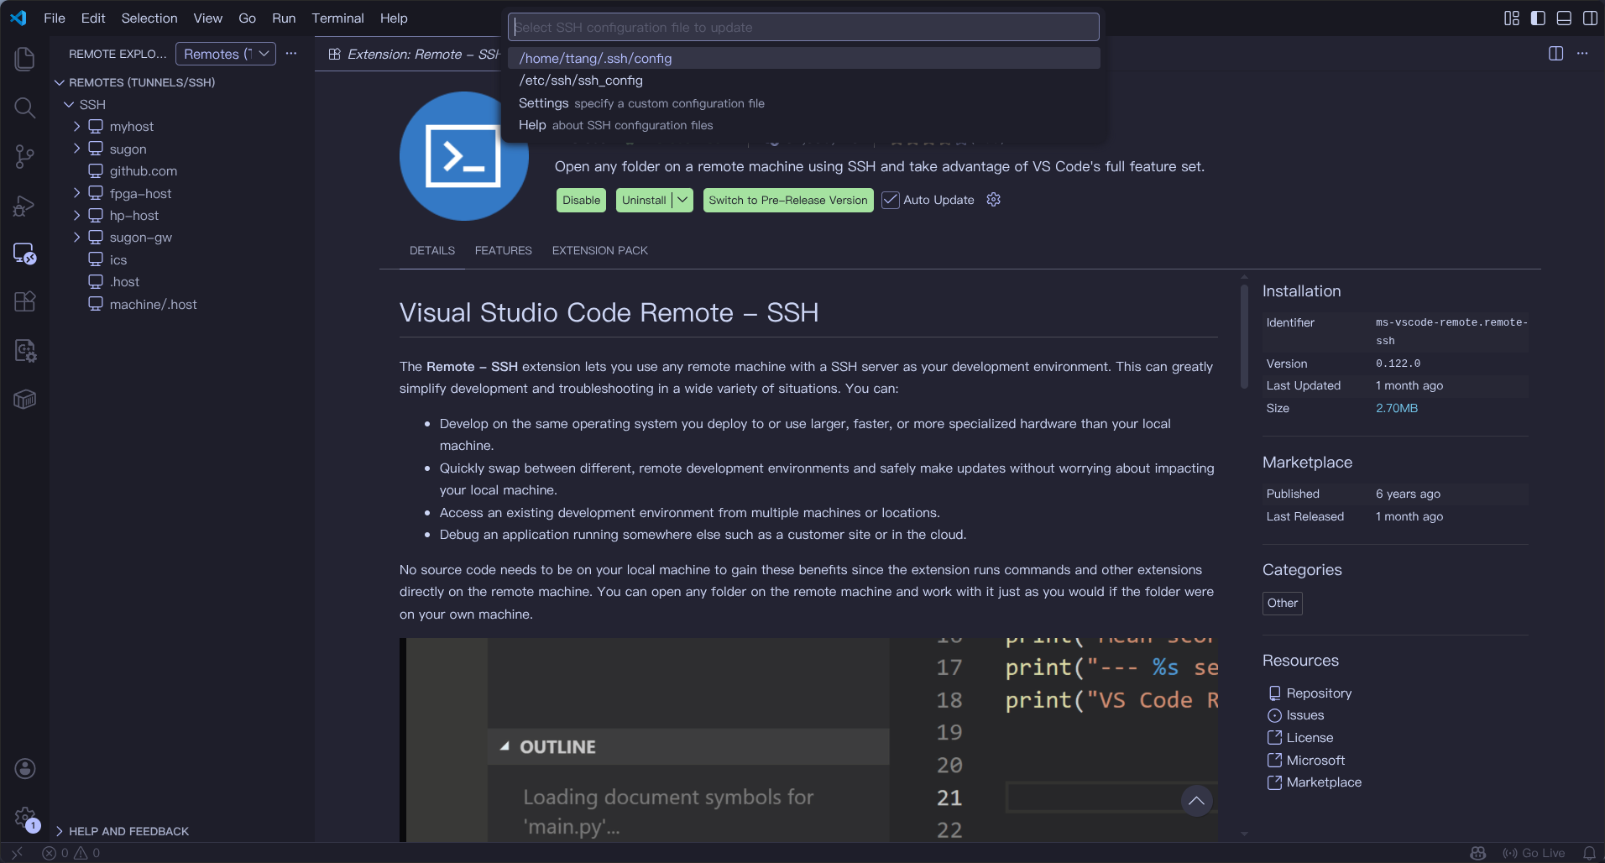Open Run and Debug view
Screen dimensions: 1605x863
click(25, 206)
